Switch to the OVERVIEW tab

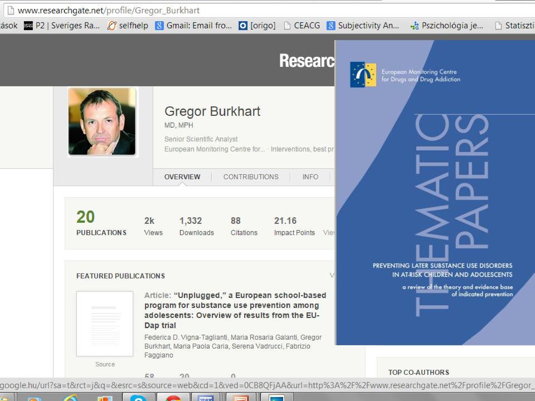point(182,177)
